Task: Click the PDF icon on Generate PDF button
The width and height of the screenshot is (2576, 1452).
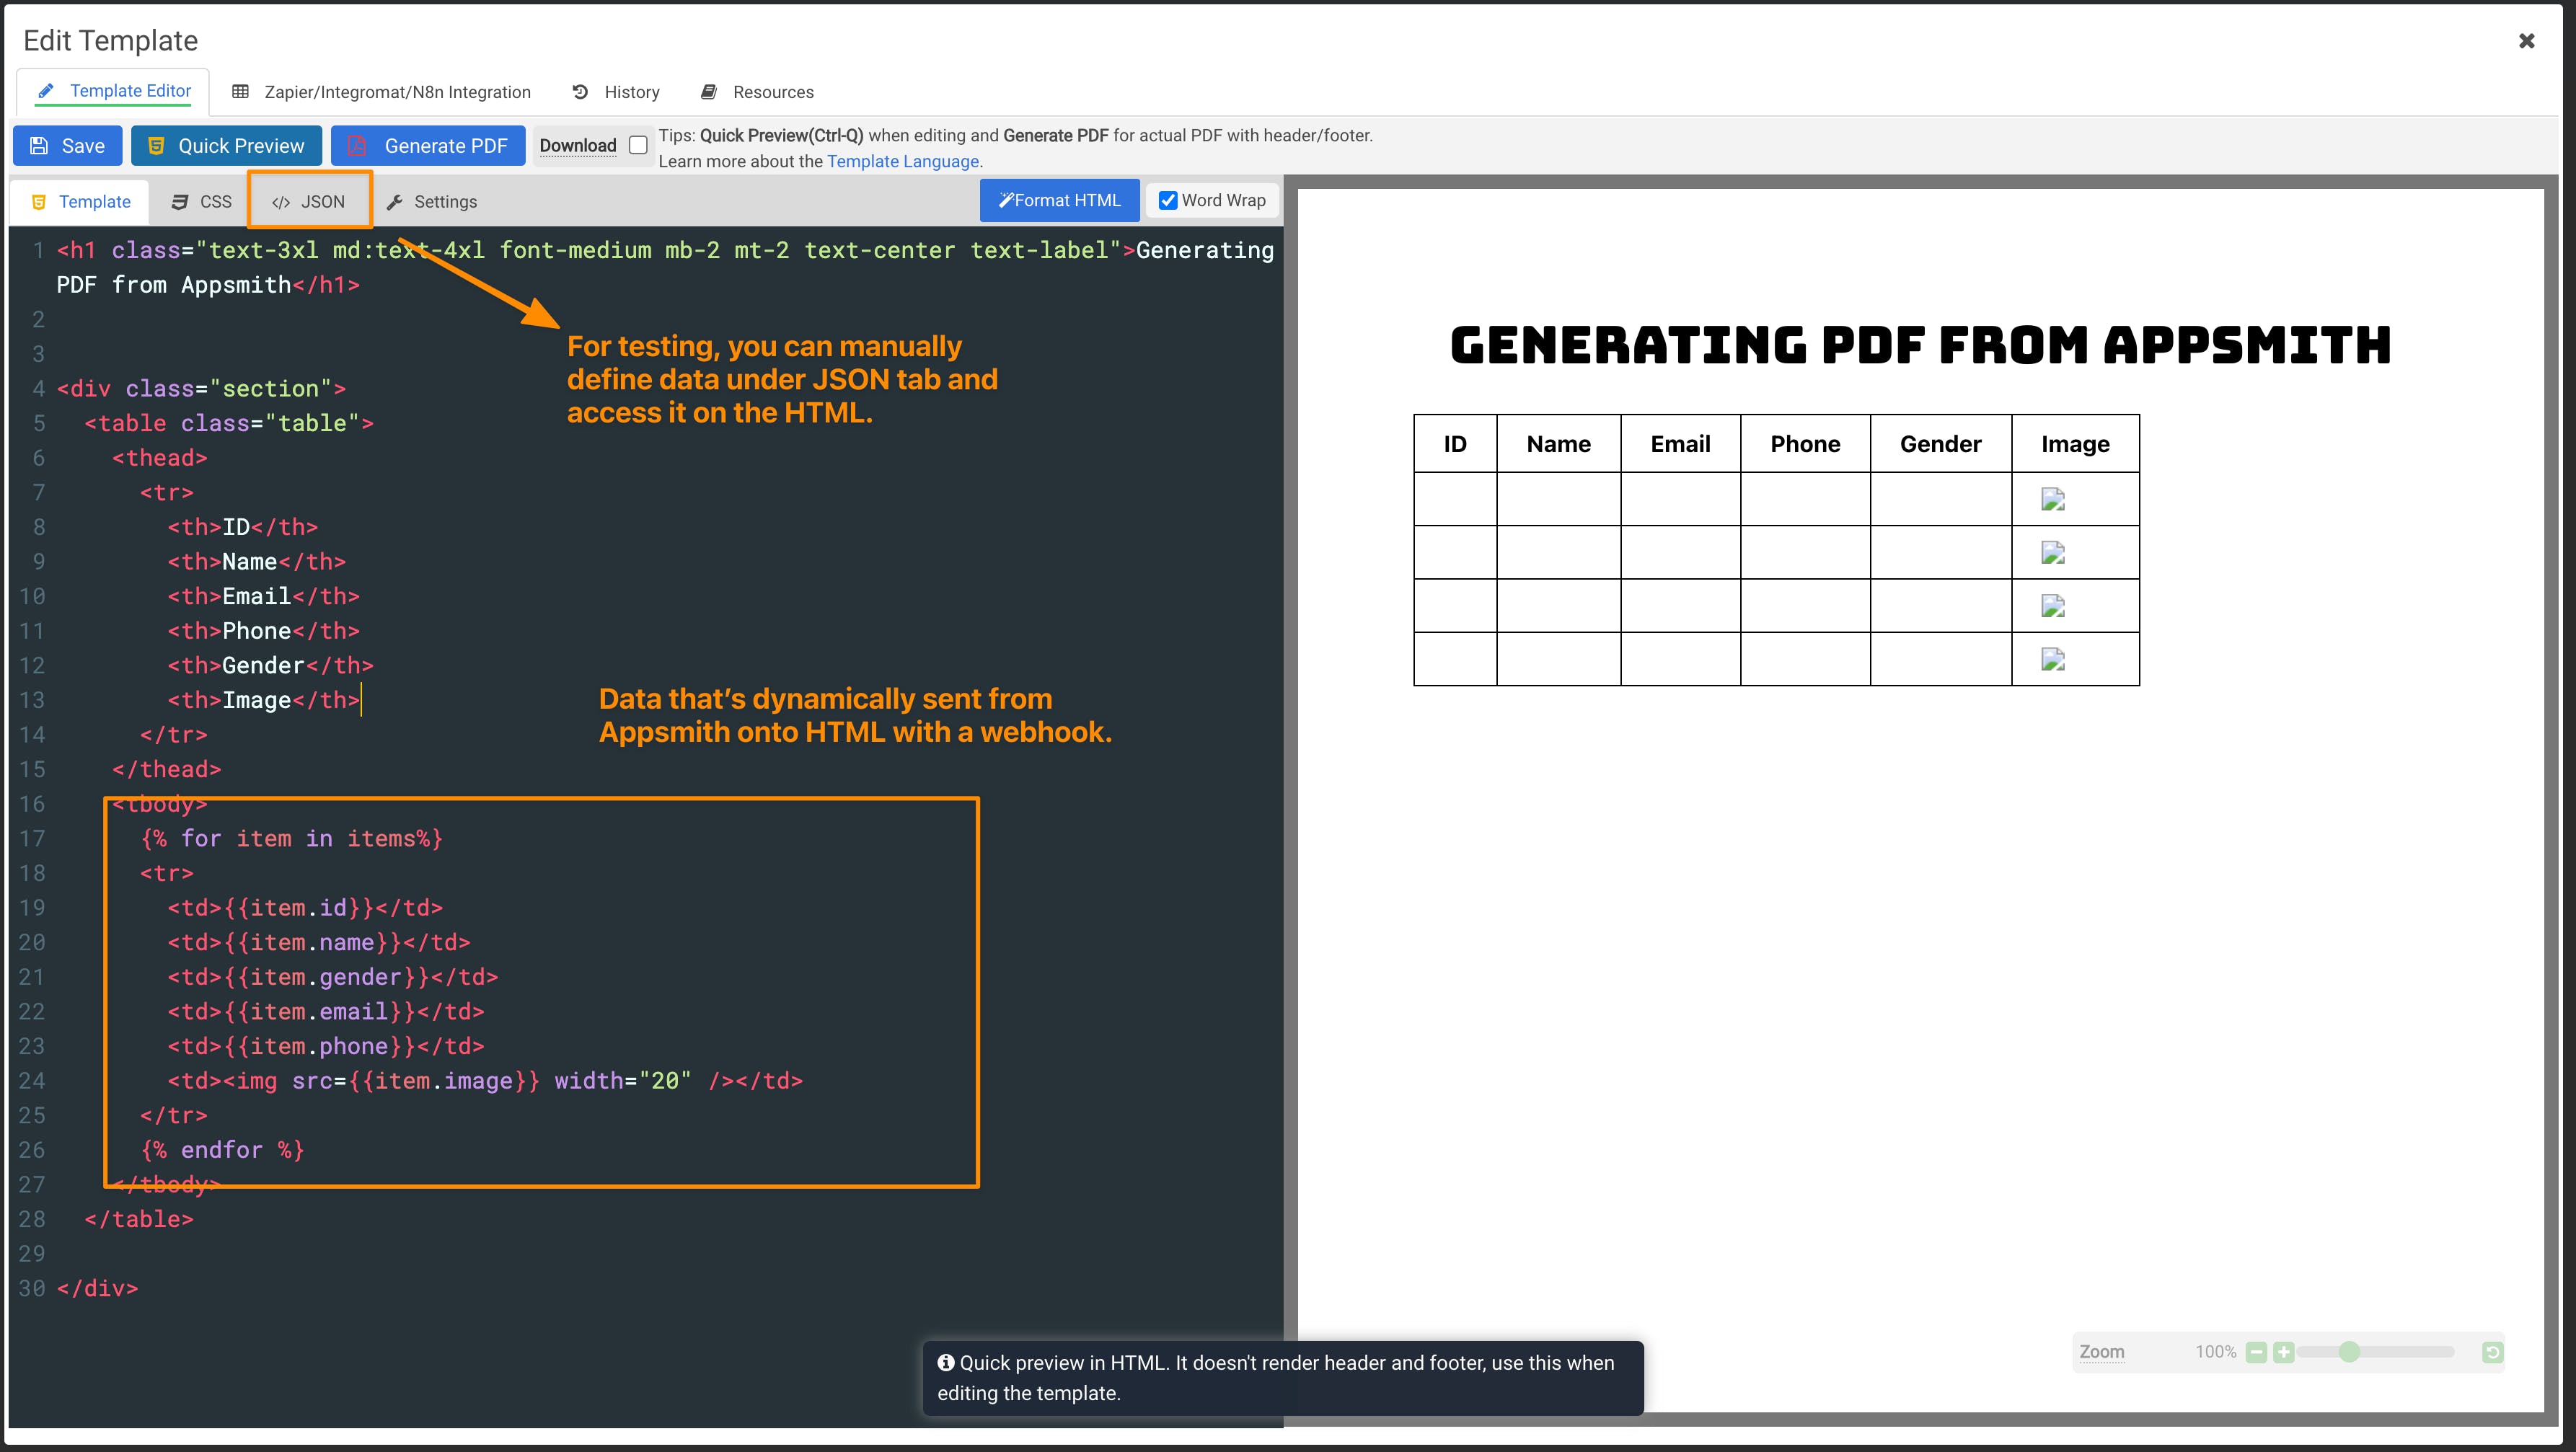Action: coord(357,145)
